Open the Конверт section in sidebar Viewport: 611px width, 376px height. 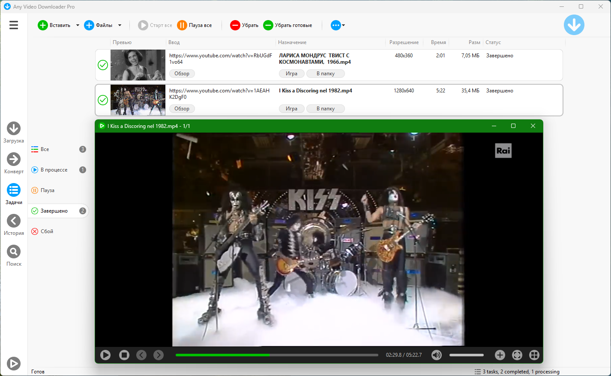point(14,163)
